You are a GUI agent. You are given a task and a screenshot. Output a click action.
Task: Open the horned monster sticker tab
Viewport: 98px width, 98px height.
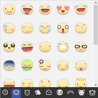click(27, 93)
